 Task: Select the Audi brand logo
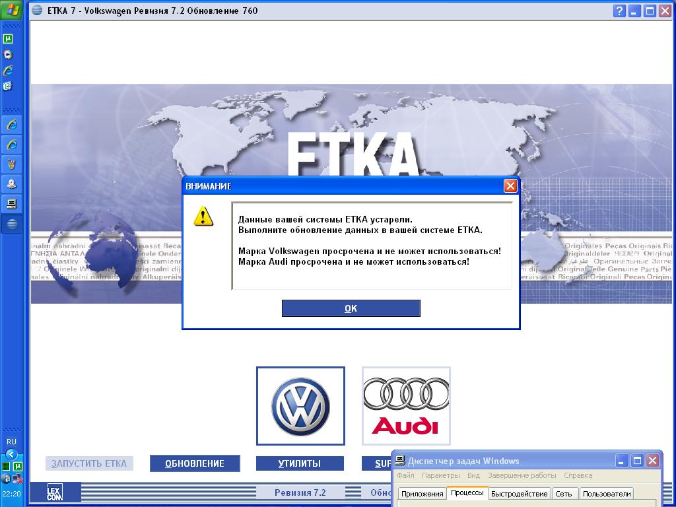(406, 406)
